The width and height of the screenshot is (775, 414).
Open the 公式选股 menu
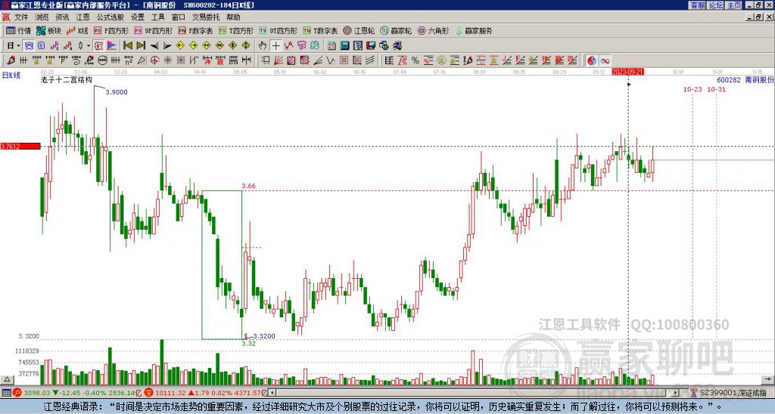pos(110,17)
